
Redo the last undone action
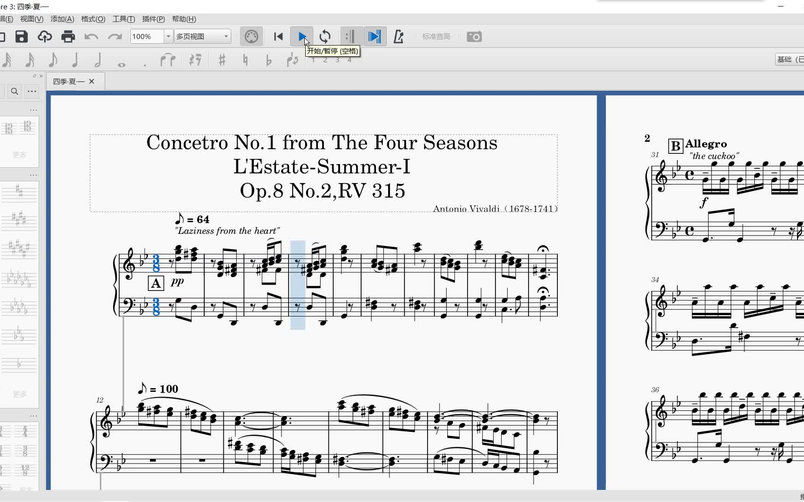pos(114,37)
